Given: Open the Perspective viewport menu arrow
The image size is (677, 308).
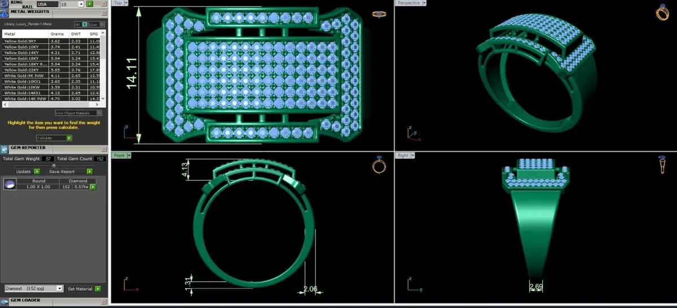Looking at the screenshot, I should pos(425,3).
